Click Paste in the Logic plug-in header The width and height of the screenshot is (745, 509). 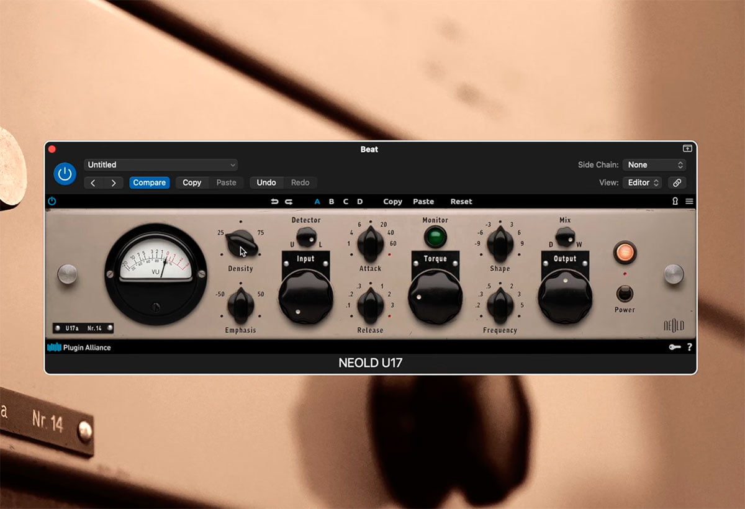tap(226, 182)
